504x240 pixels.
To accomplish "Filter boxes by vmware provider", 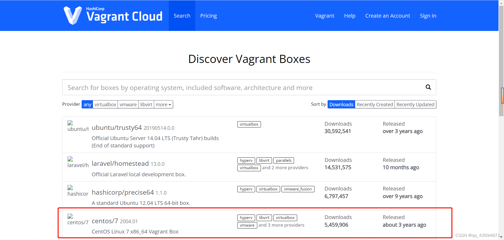I will point(128,104).
